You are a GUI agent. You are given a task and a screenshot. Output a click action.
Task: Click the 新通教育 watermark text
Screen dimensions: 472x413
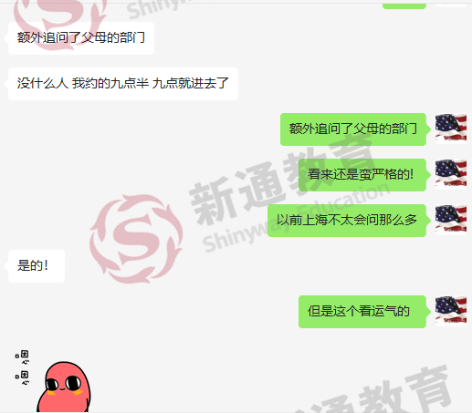coord(280,180)
